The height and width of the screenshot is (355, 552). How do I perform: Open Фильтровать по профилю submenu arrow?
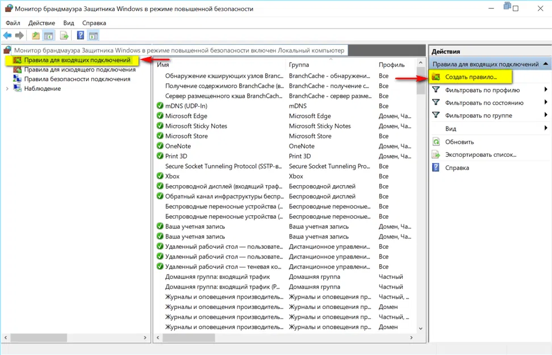tap(546, 89)
